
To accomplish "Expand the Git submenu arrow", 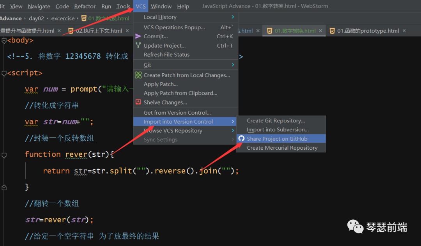I will (x=233, y=65).
